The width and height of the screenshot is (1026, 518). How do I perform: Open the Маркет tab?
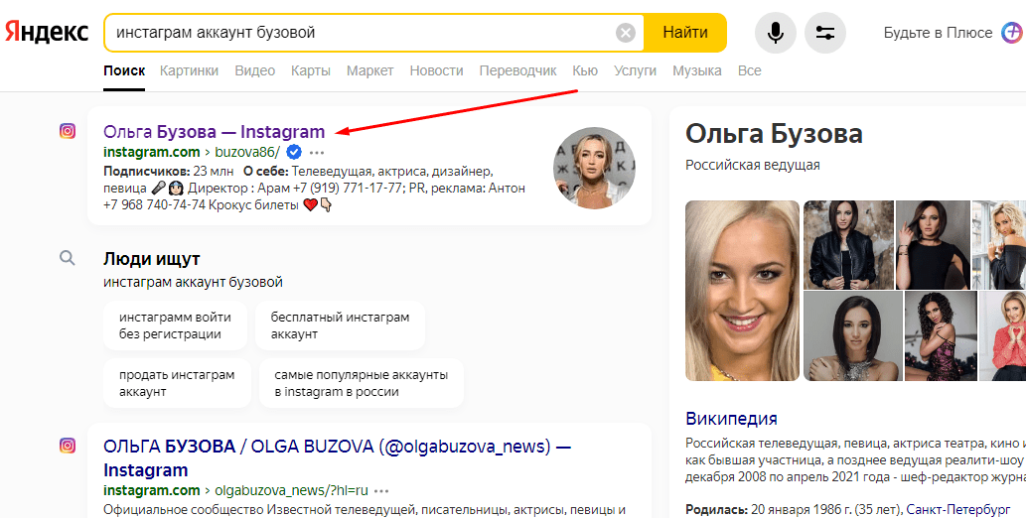[x=370, y=70]
